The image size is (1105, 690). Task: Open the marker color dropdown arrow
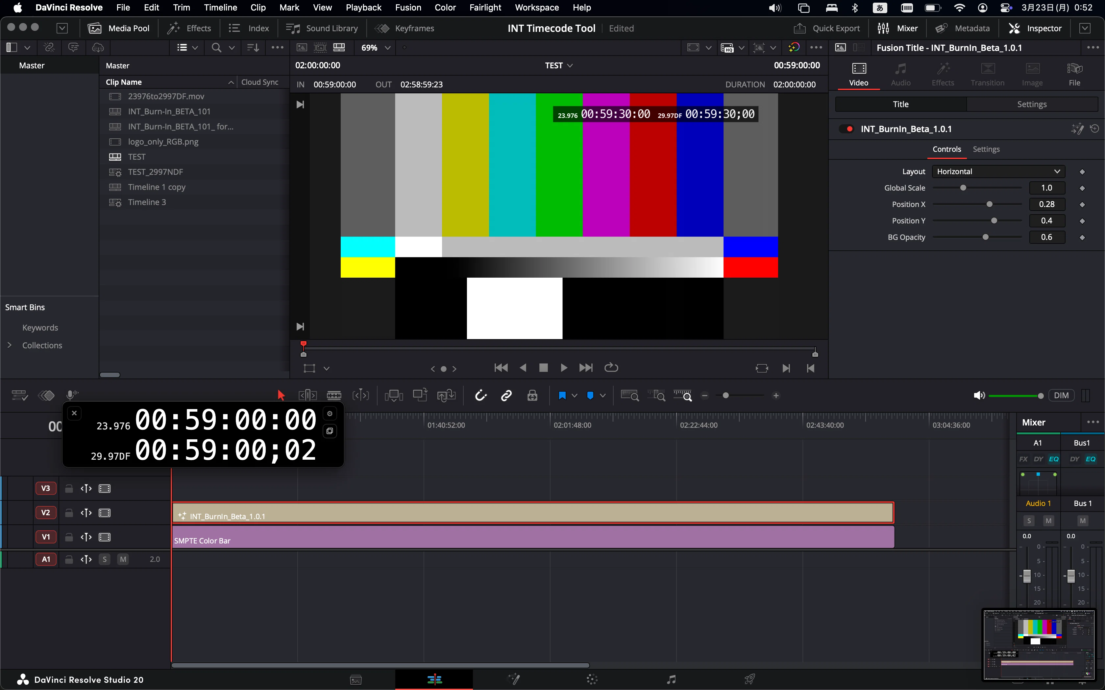click(x=603, y=396)
